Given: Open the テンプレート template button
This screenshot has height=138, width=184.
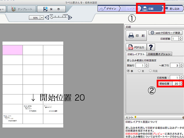Looking at the screenshot, I should [x=22, y=9].
